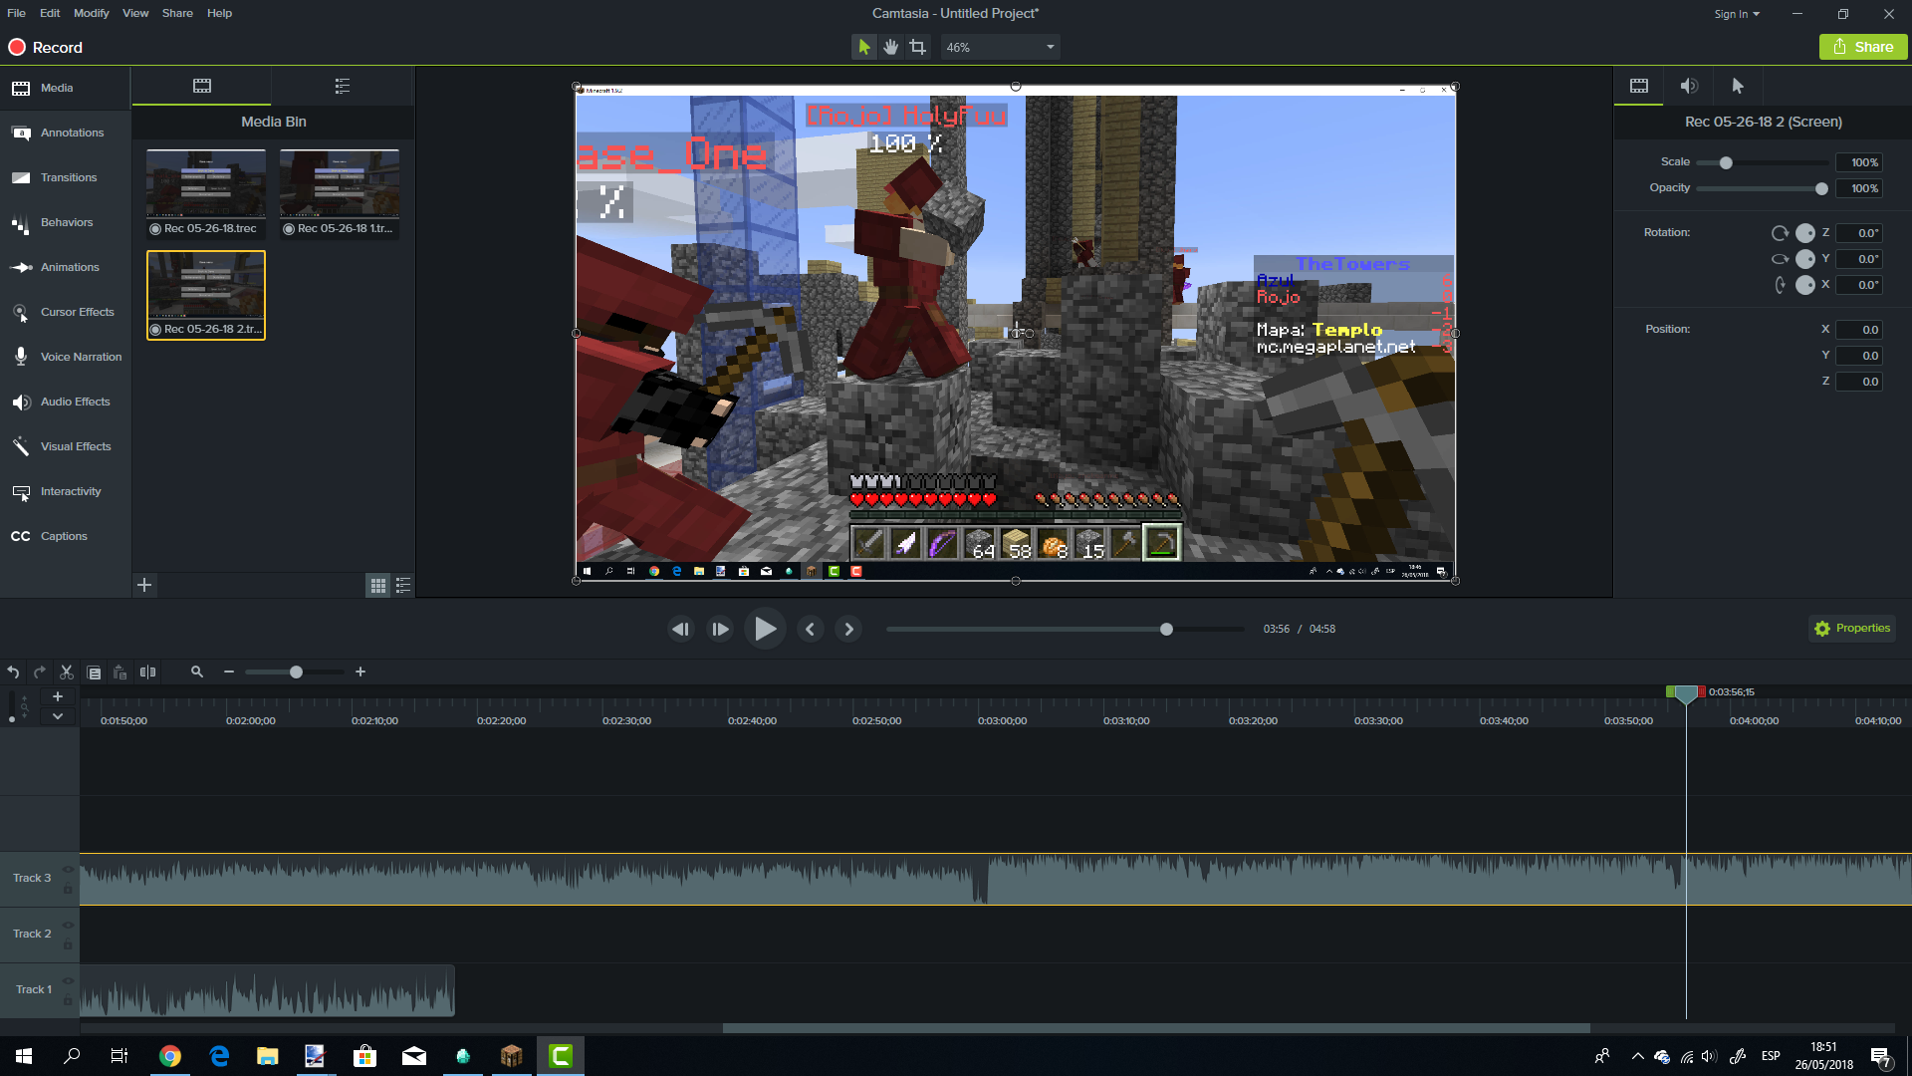Open Captions panel
The height and width of the screenshot is (1076, 1912).
pos(65,536)
